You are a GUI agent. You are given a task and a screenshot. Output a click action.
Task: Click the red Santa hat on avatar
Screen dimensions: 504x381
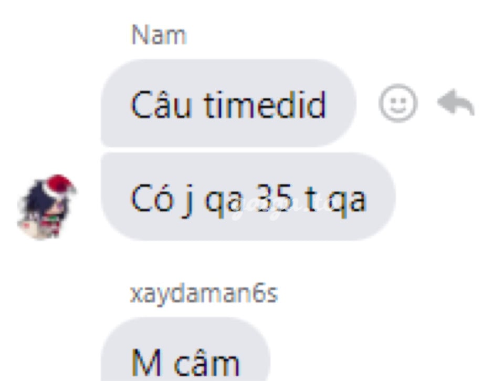pos(60,184)
